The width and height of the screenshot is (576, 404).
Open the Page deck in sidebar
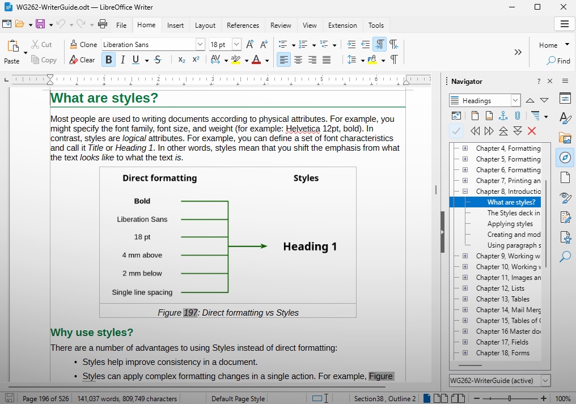pos(565,177)
